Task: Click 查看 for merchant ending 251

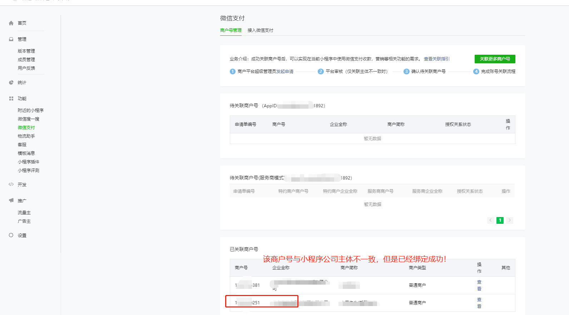Action: click(479, 303)
